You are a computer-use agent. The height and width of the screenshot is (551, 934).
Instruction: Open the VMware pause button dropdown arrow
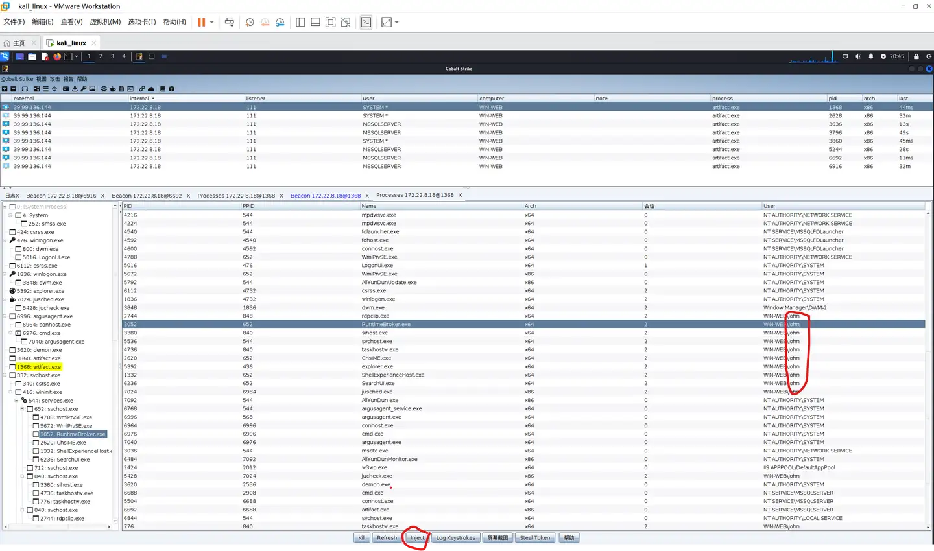click(211, 22)
